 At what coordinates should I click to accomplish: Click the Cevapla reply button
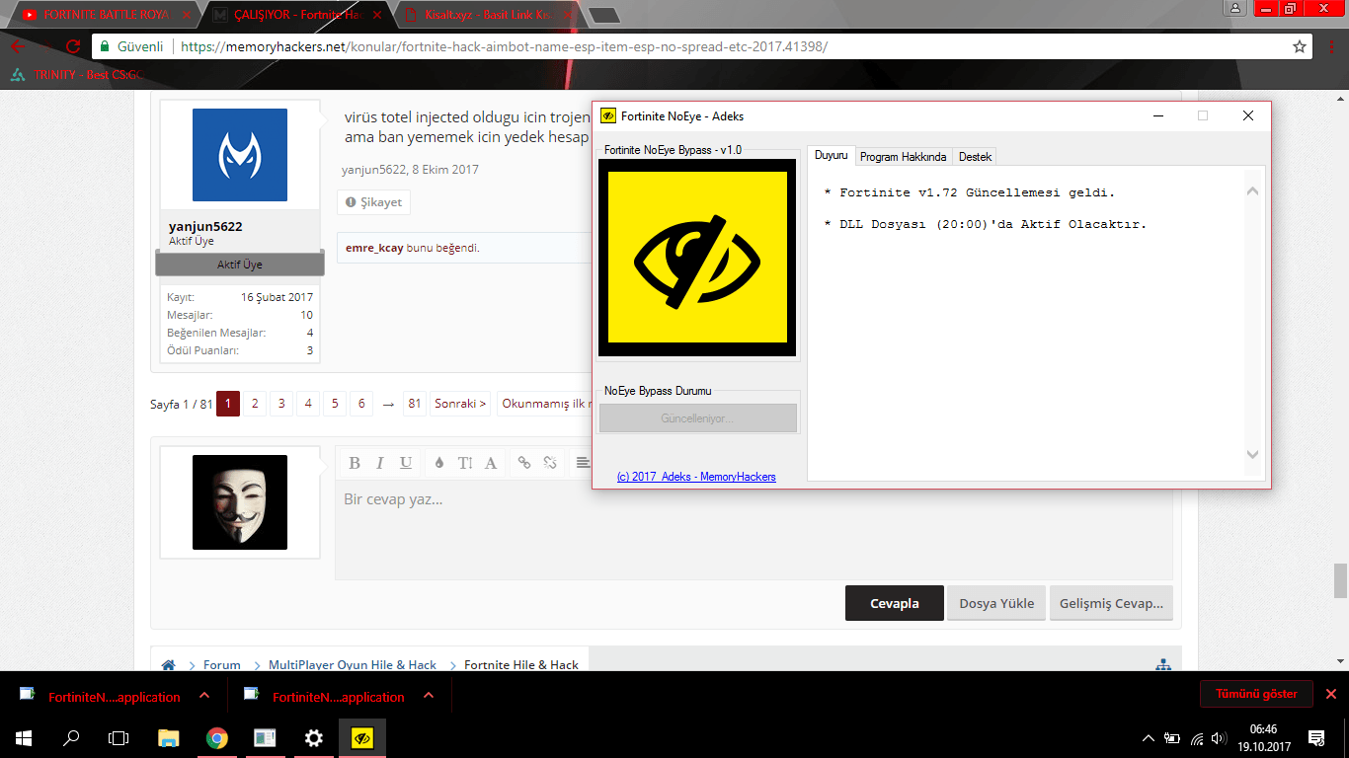click(894, 603)
